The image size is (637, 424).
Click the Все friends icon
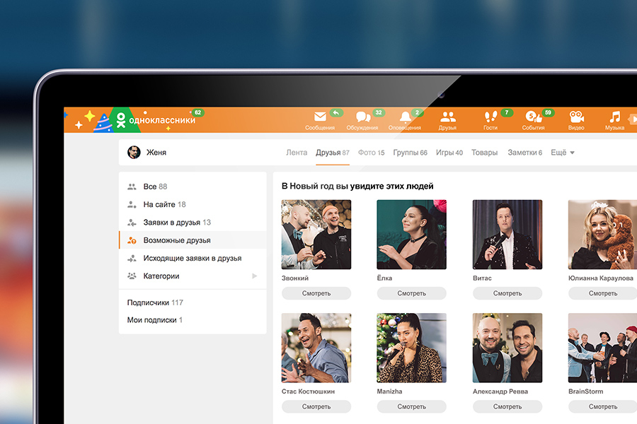132,187
